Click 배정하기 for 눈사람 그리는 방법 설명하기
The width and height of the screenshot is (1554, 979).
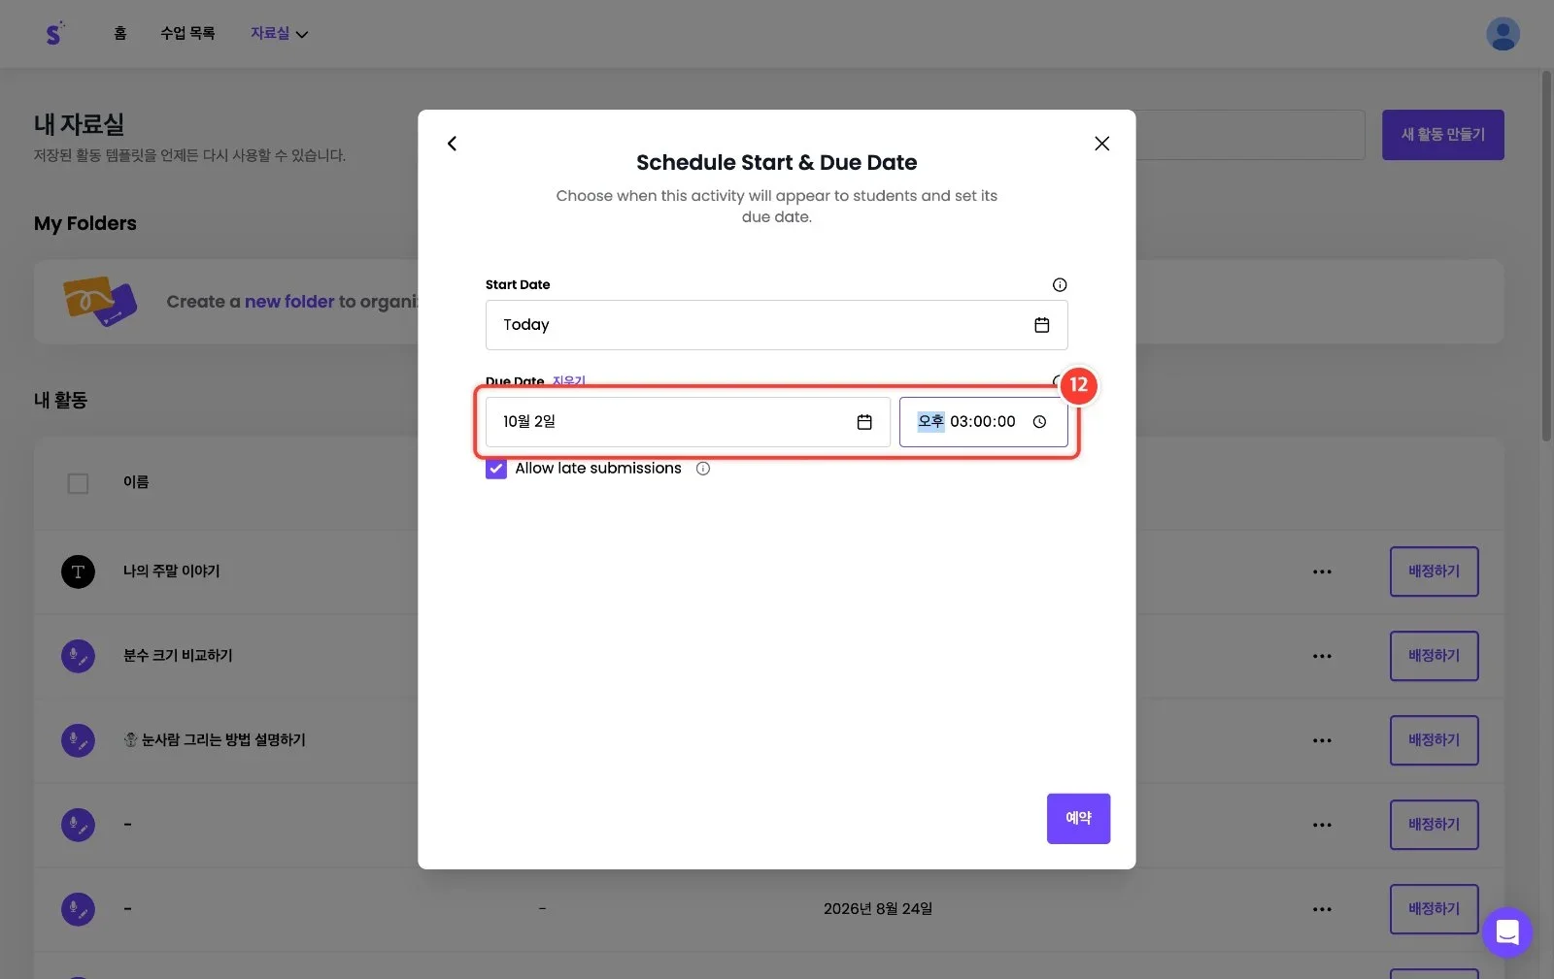pos(1434,740)
